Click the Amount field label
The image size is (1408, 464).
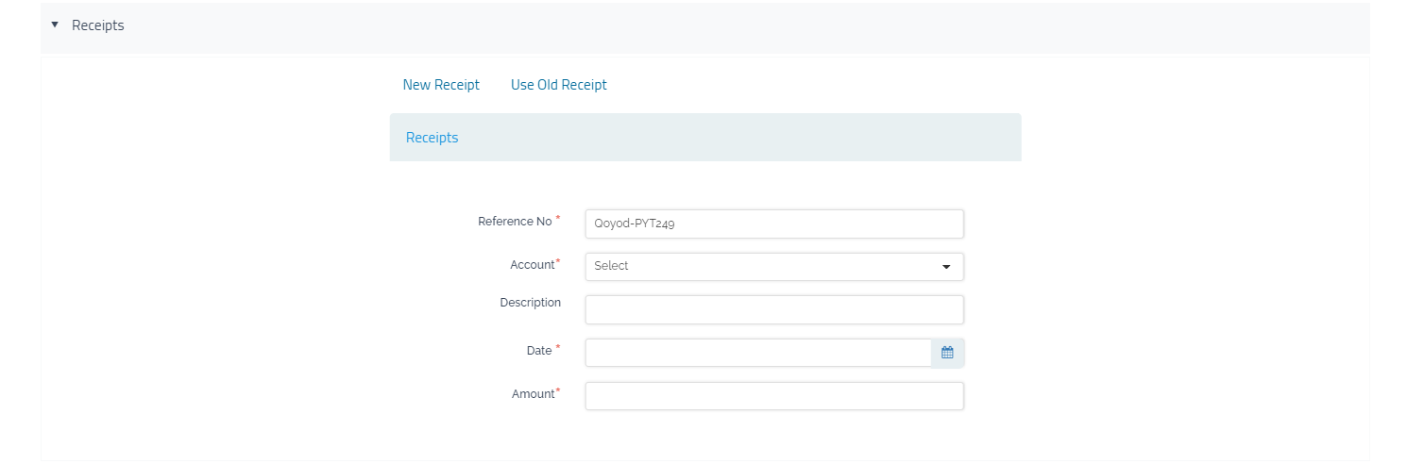click(533, 394)
